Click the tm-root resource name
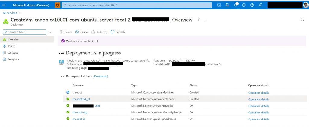The image size is (309, 127). [77, 92]
